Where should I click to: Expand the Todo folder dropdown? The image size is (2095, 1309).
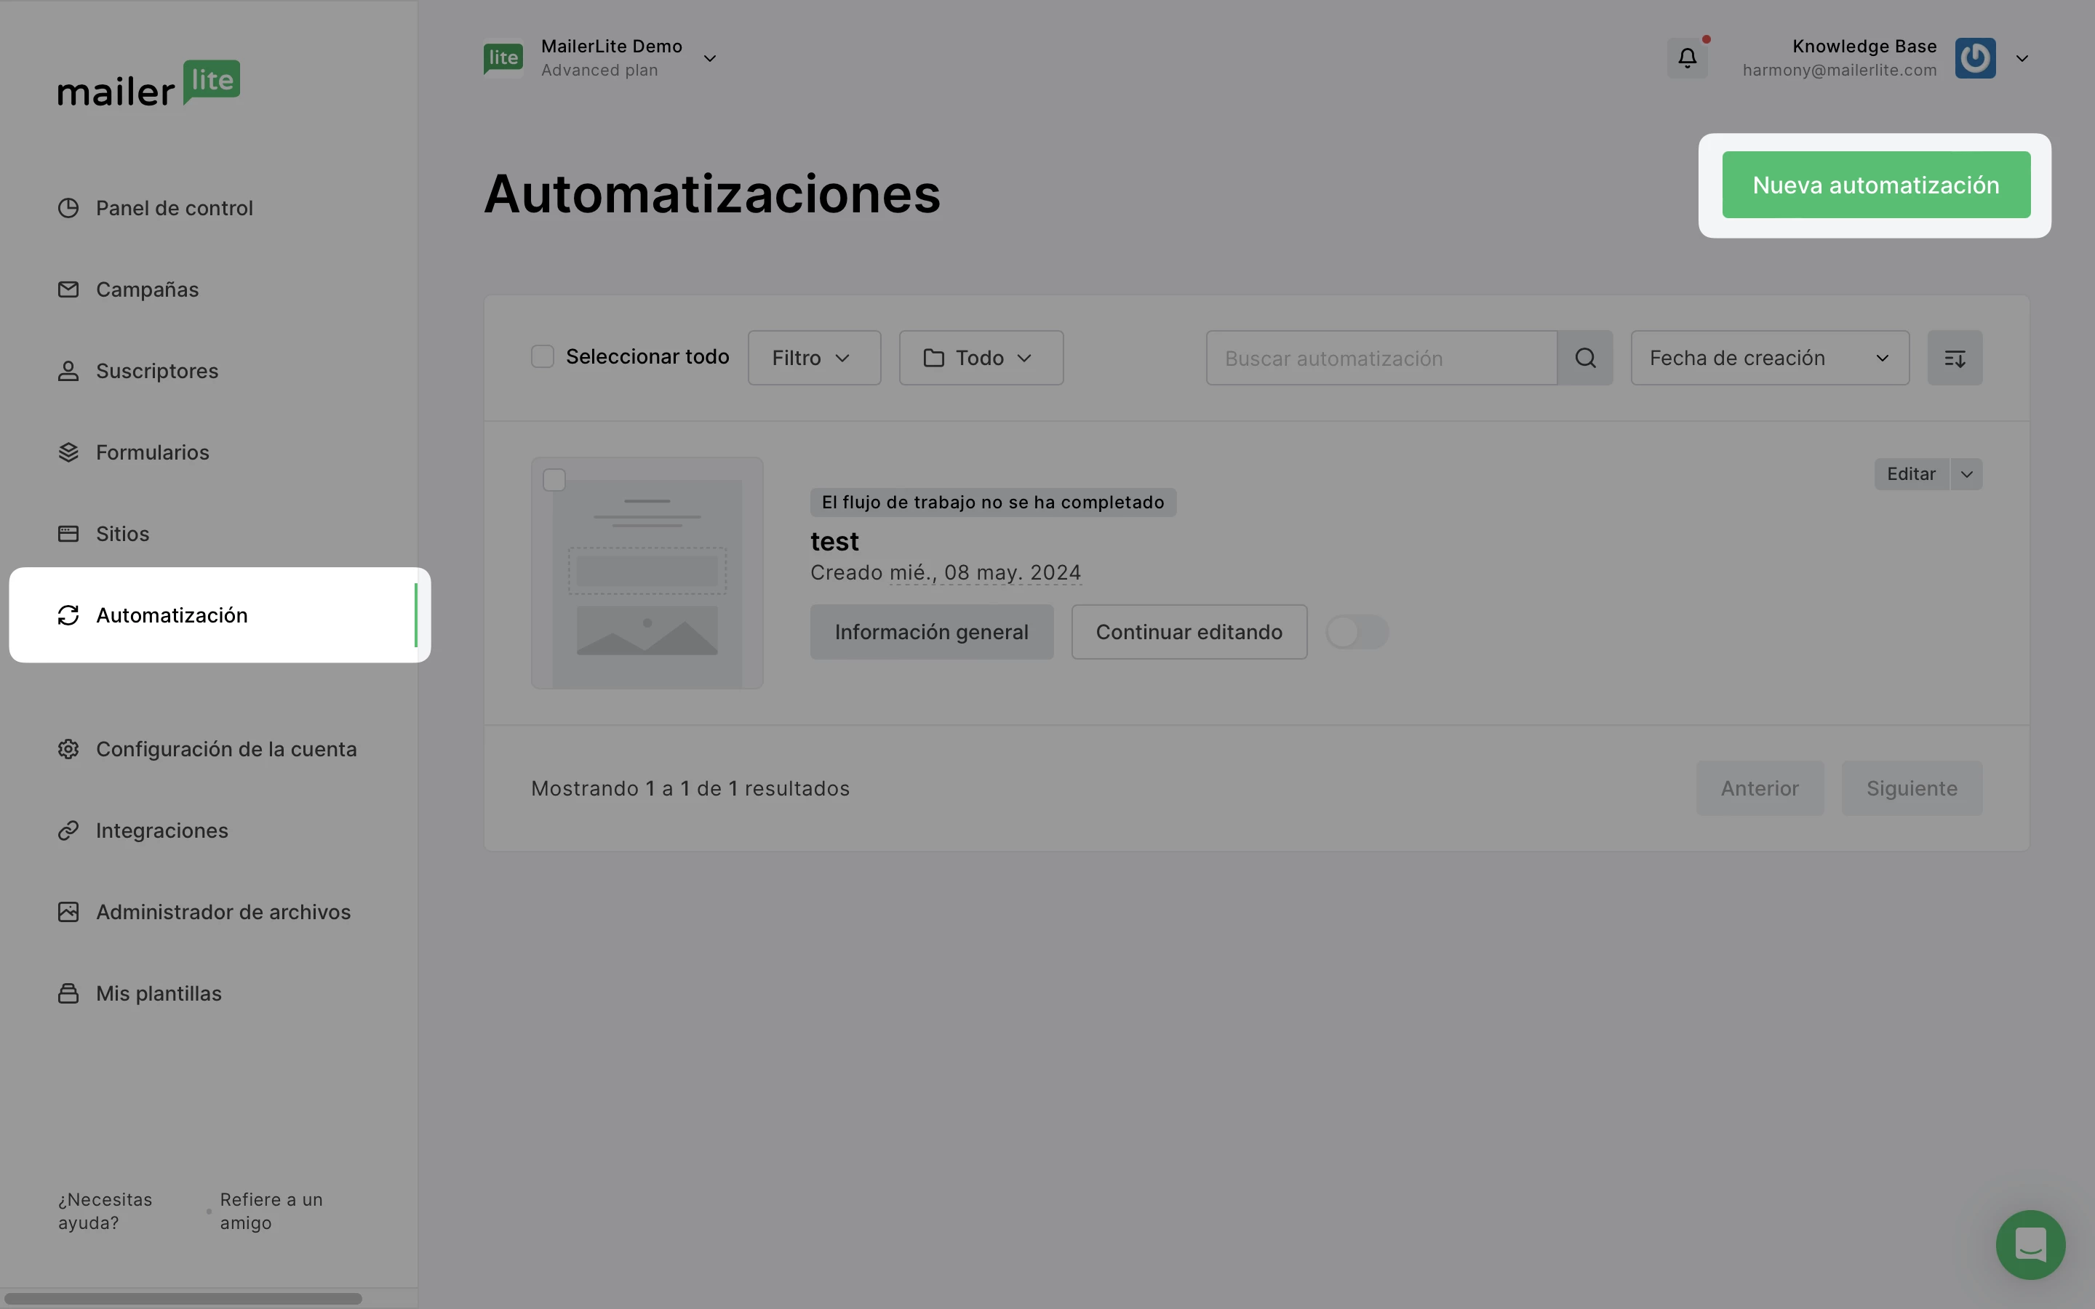tap(981, 358)
